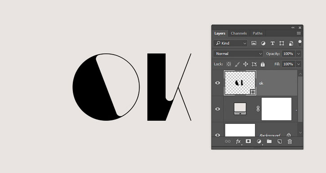
Task: Switch to the Paths tab
Action: pos(257,33)
